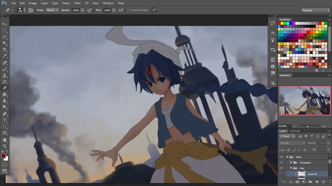
Task: Create a new layer
Action: [x=317, y=182]
